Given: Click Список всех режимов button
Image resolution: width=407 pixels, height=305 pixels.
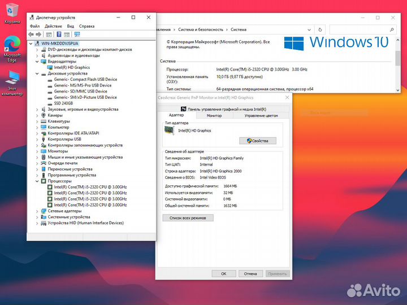Looking at the screenshot, I should pos(188,218).
